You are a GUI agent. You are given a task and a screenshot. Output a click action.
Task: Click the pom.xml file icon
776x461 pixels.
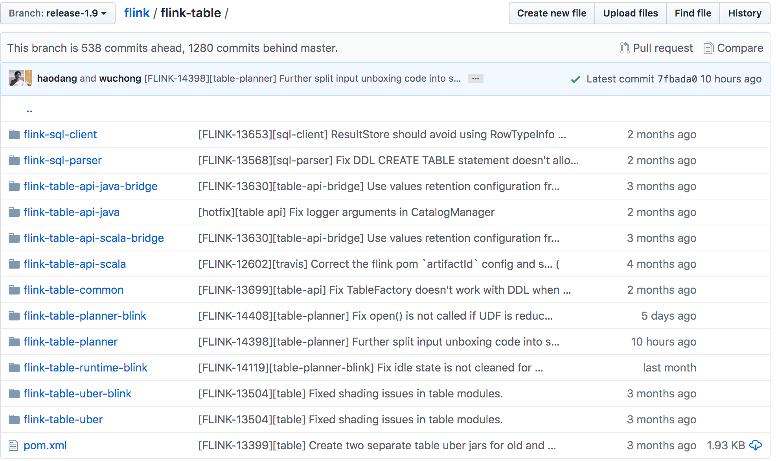point(13,445)
